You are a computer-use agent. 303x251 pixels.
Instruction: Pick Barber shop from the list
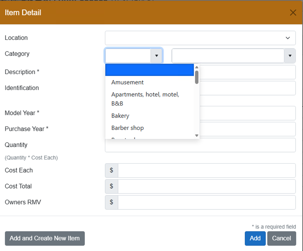(127, 128)
